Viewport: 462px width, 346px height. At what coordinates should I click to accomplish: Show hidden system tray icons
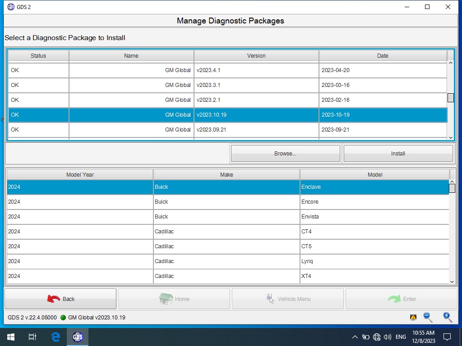tap(355, 337)
